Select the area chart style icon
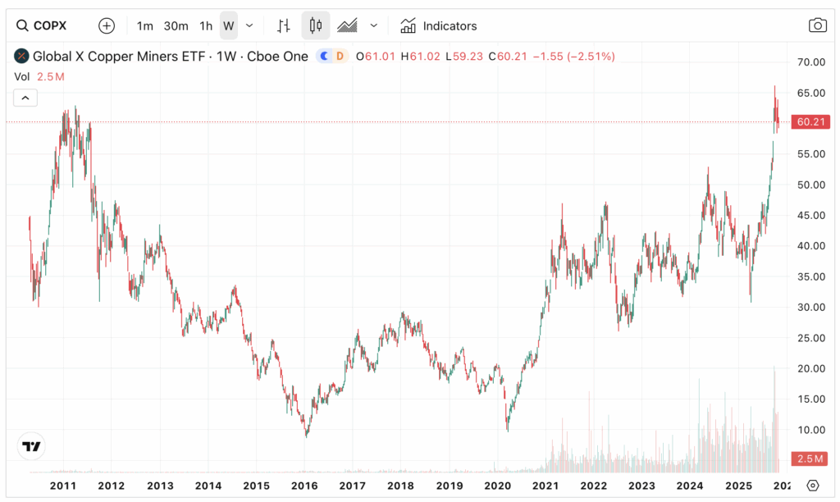The image size is (840, 502). [x=348, y=25]
